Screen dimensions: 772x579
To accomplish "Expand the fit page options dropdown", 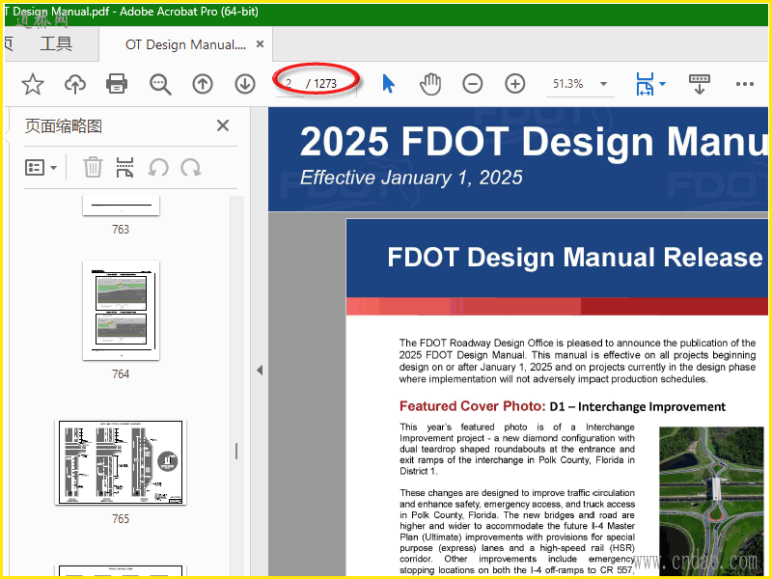I will (x=662, y=84).
